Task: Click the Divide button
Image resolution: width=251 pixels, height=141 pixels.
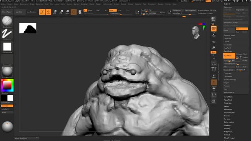Action: pyautogui.click(x=229, y=31)
